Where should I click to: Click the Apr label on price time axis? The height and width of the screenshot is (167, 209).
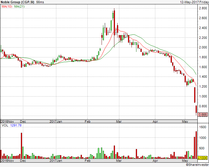(x=155, y=121)
